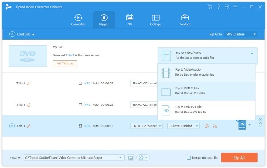Click the Title 4 MPG format text
This screenshot has height=168, width=267.
coord(87,83)
